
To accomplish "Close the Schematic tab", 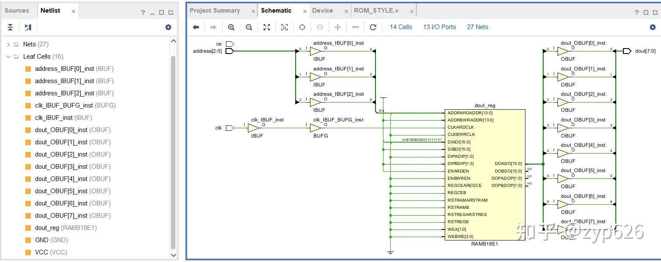I will tap(305, 11).
